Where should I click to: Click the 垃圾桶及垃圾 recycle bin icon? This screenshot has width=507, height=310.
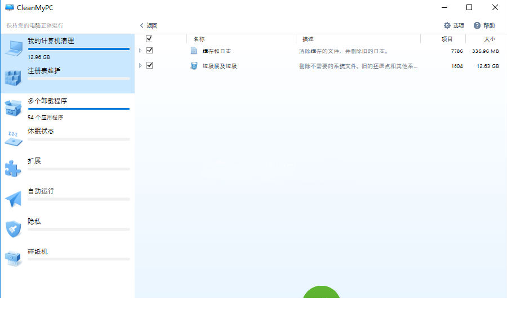pyautogui.click(x=194, y=66)
